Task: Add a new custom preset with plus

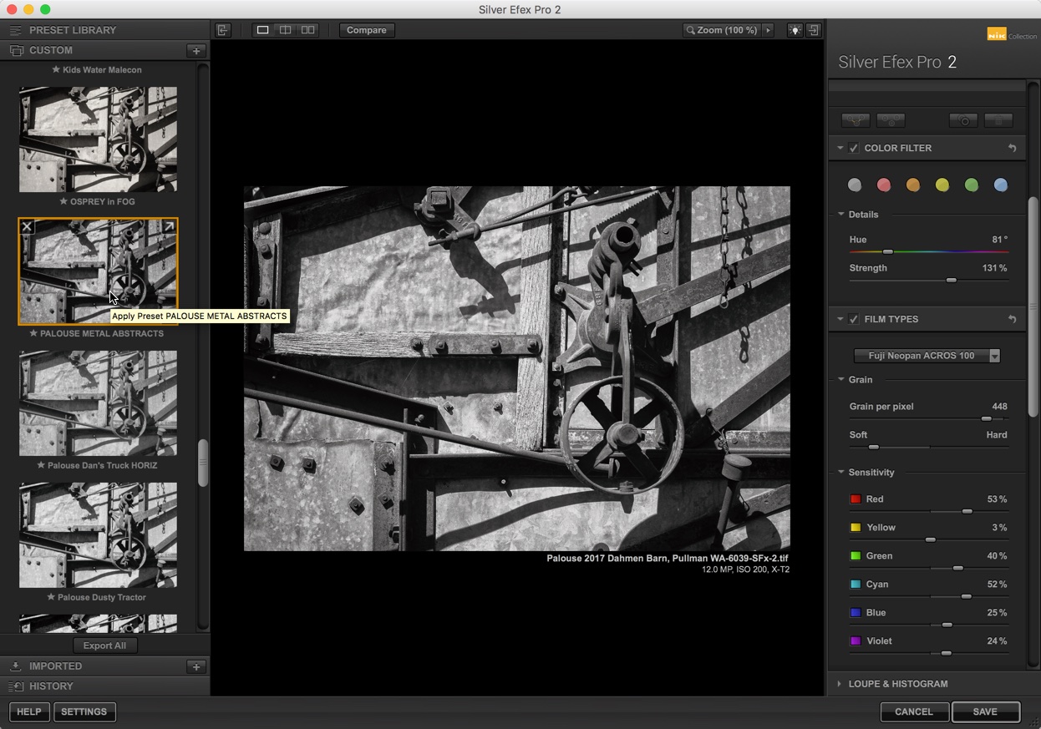Action: coord(196,50)
